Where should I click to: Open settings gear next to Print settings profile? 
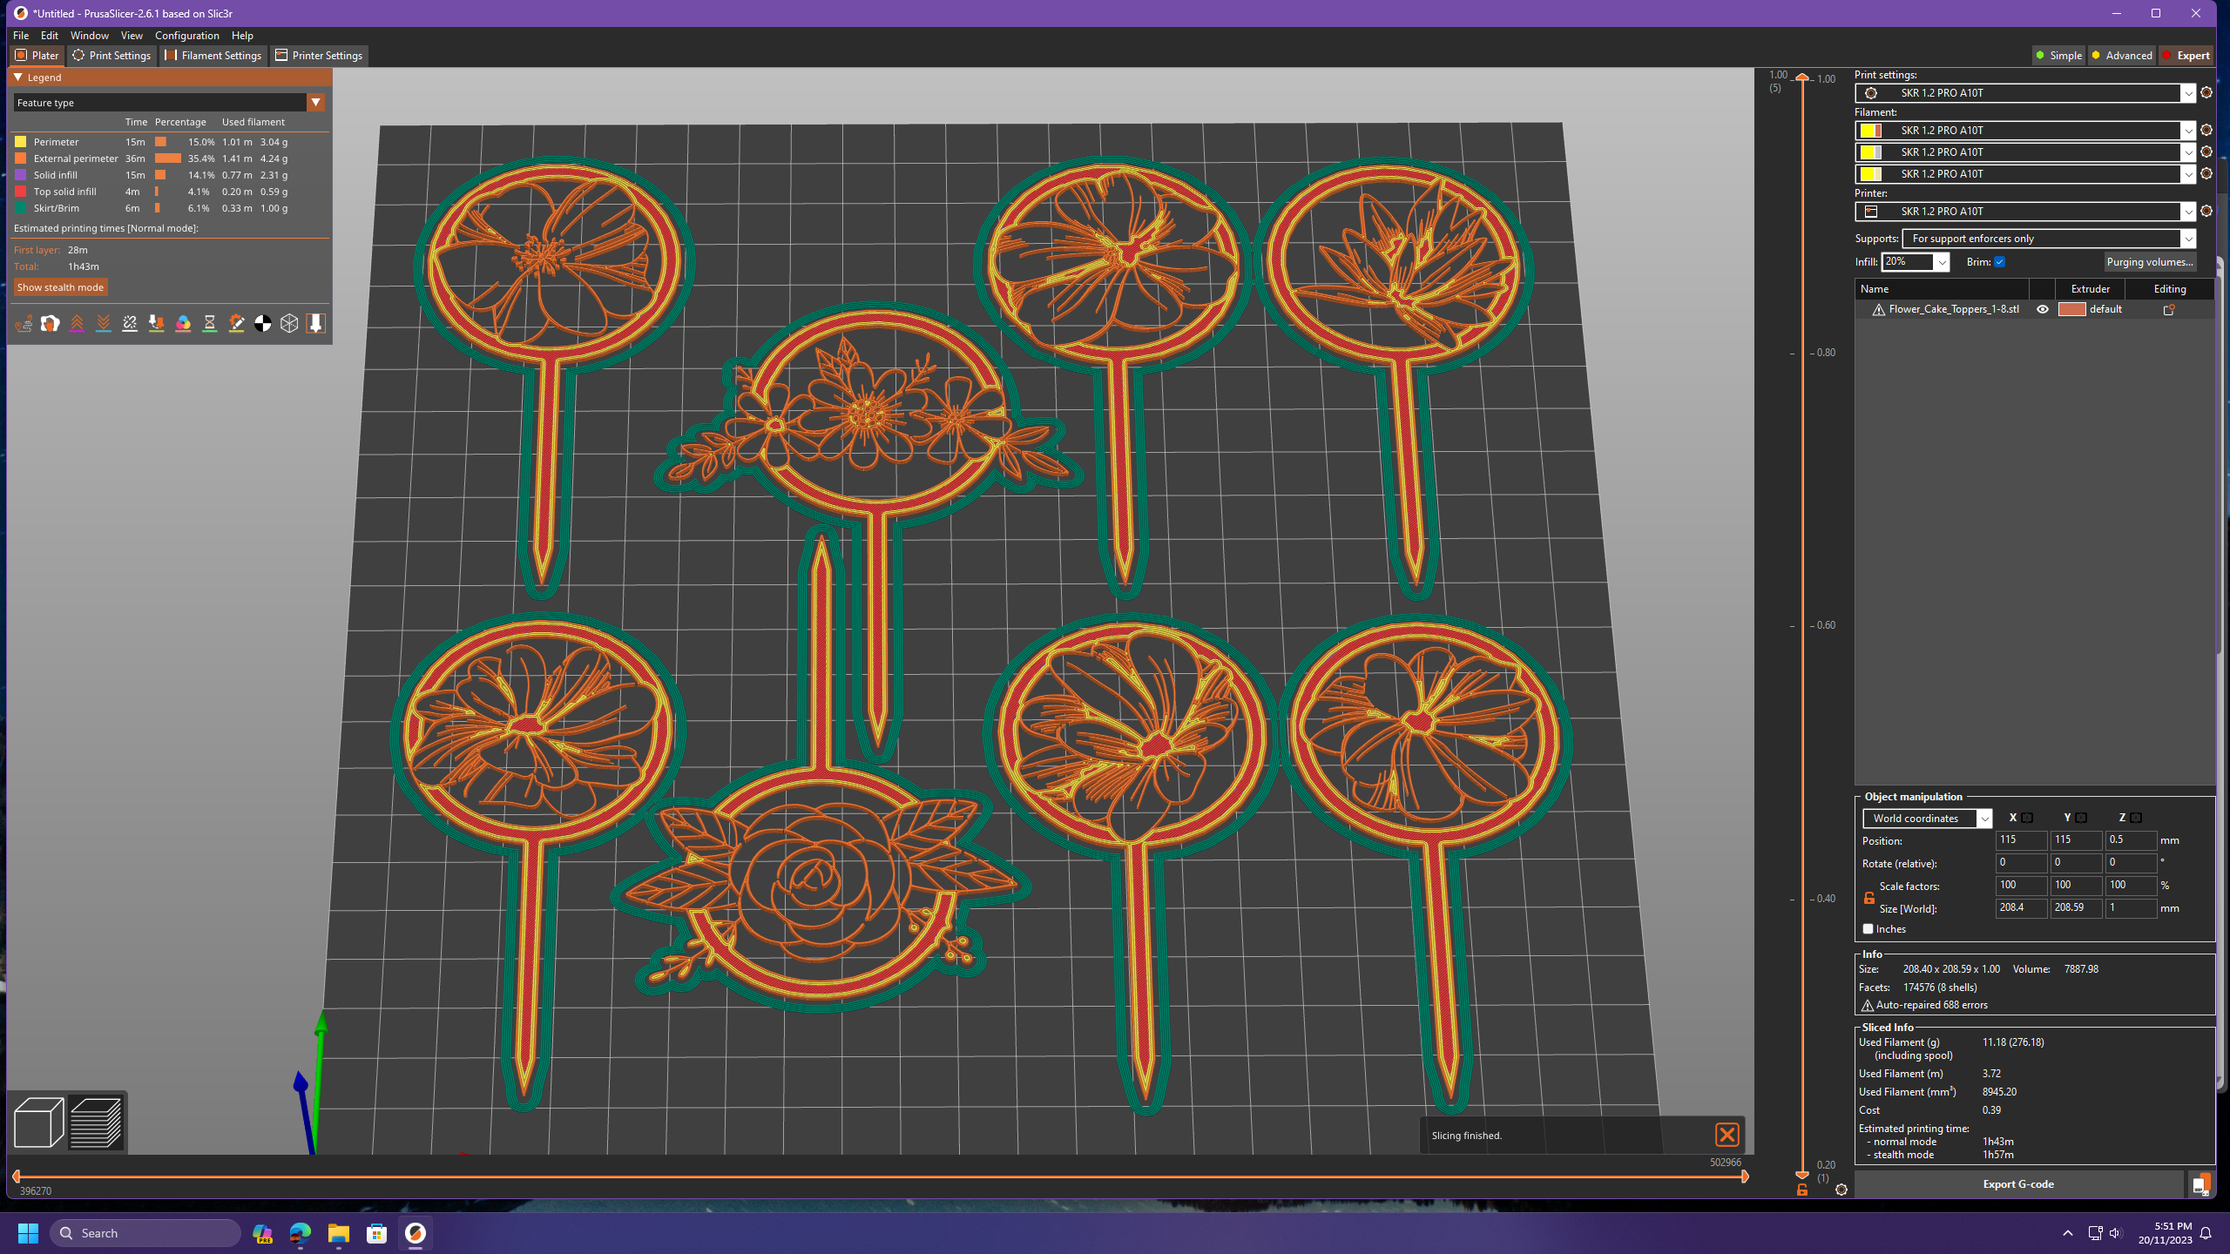pyautogui.click(x=2205, y=93)
